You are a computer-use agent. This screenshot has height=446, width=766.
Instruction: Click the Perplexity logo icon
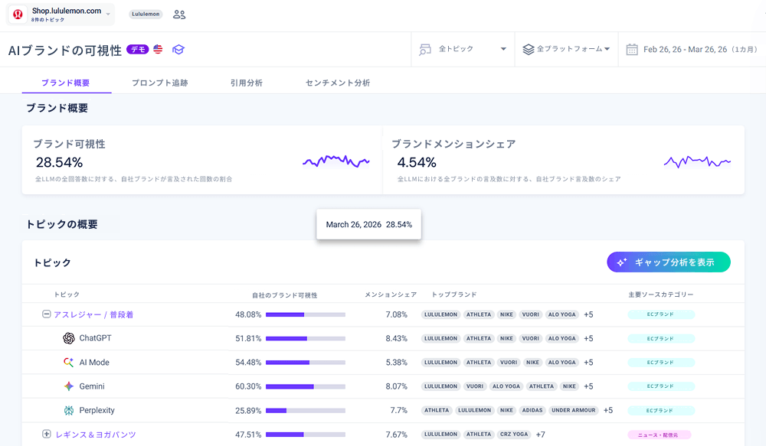point(69,410)
